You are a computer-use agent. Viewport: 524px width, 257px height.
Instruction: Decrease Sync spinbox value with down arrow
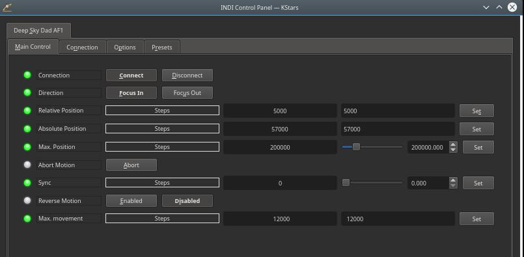[453, 185]
